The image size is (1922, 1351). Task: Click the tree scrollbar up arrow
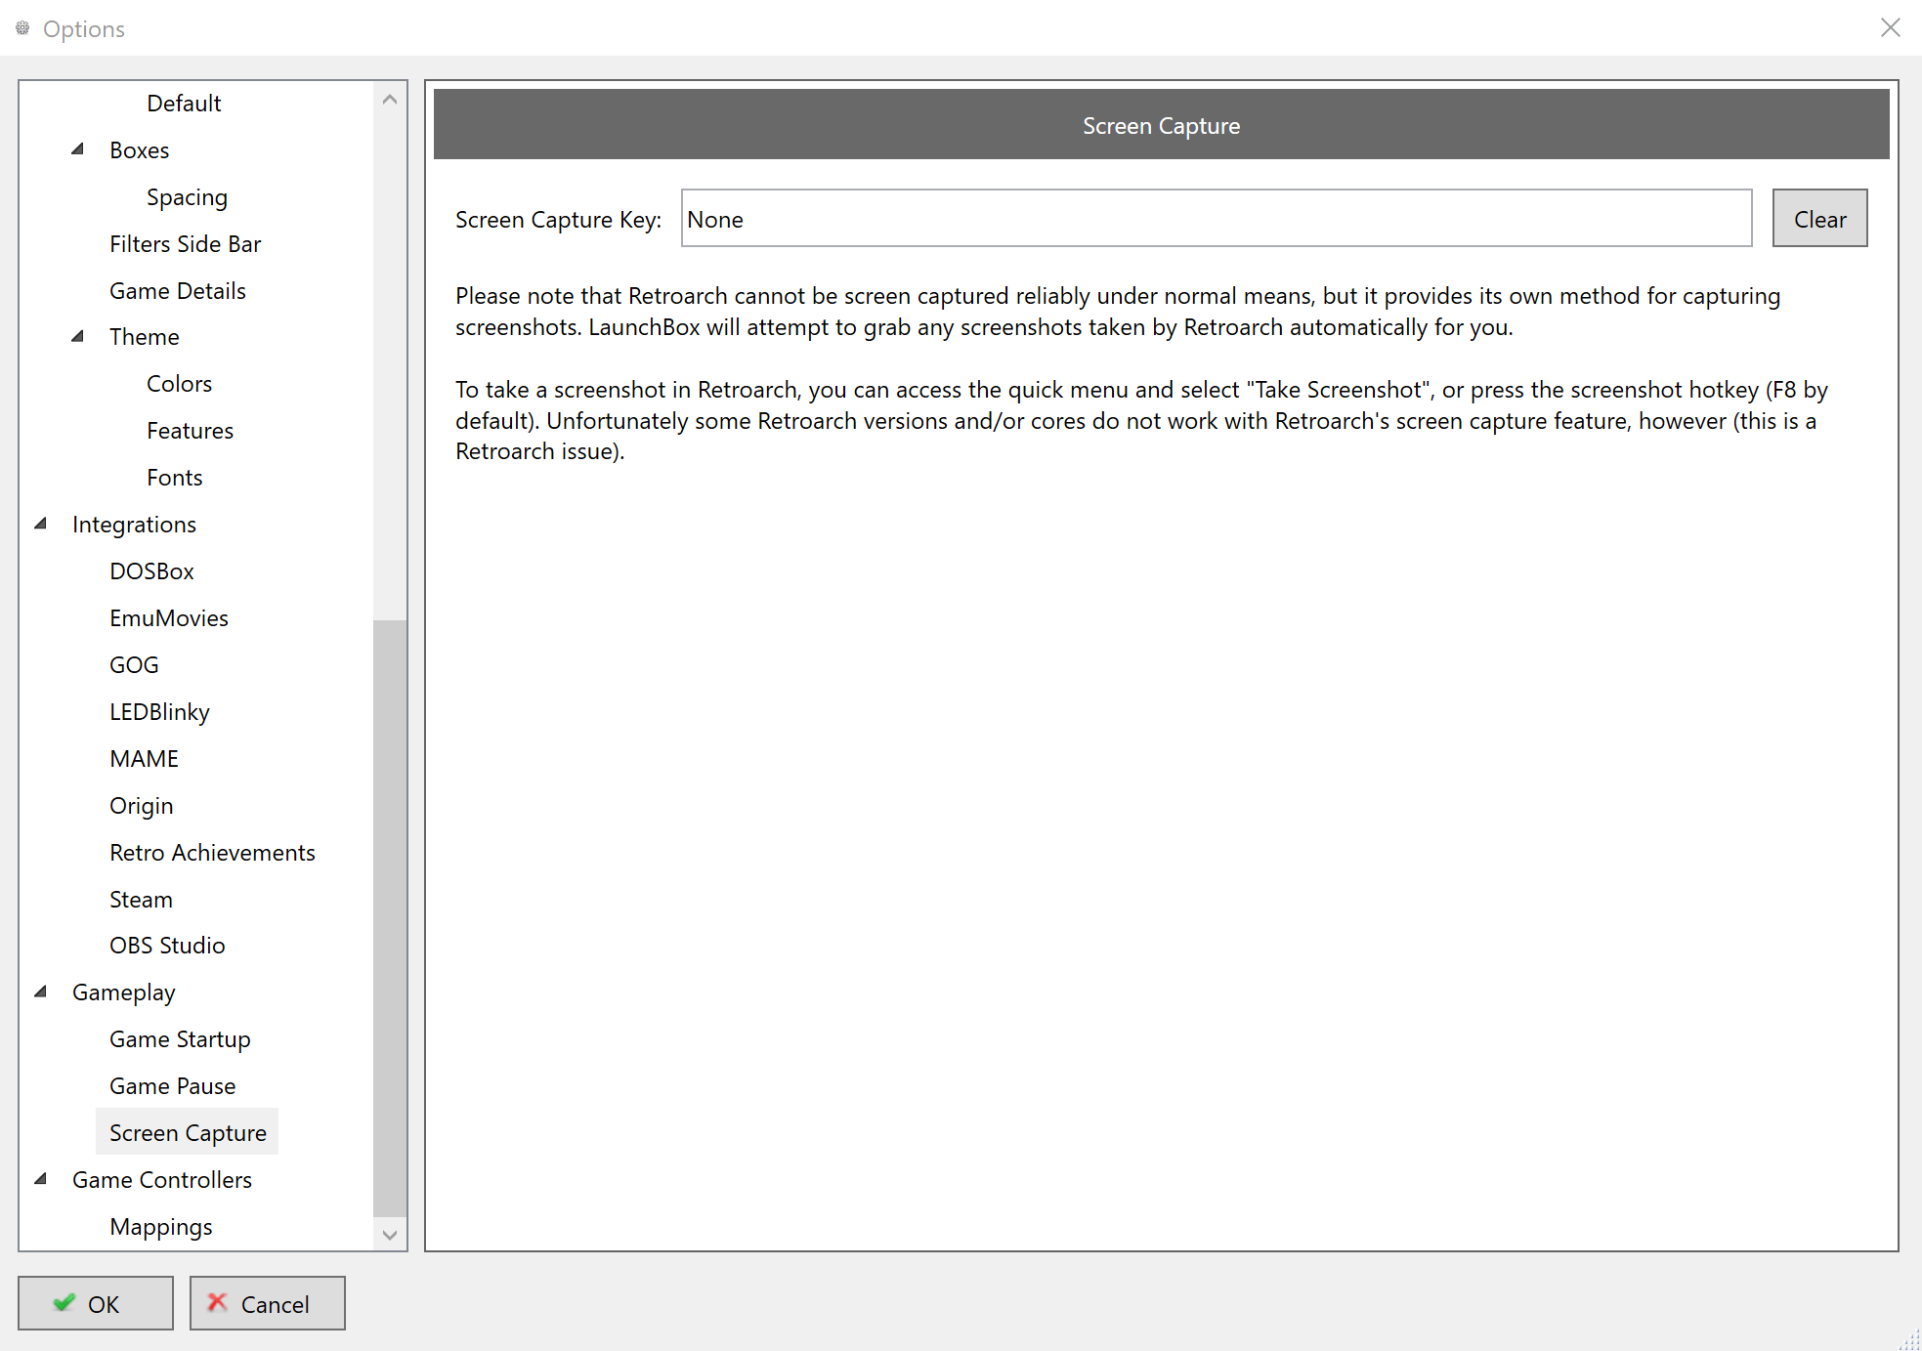[390, 100]
